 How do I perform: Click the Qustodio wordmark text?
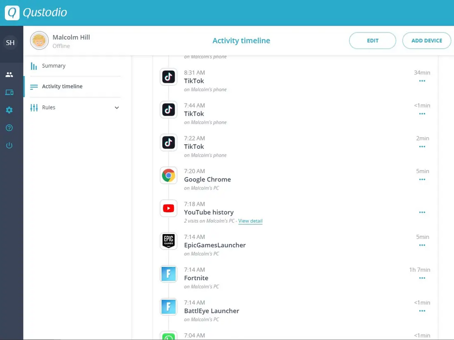(45, 12)
